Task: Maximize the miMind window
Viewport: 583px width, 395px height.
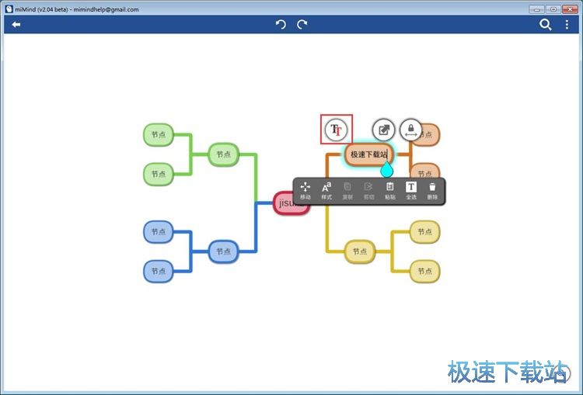Action: [x=553, y=9]
